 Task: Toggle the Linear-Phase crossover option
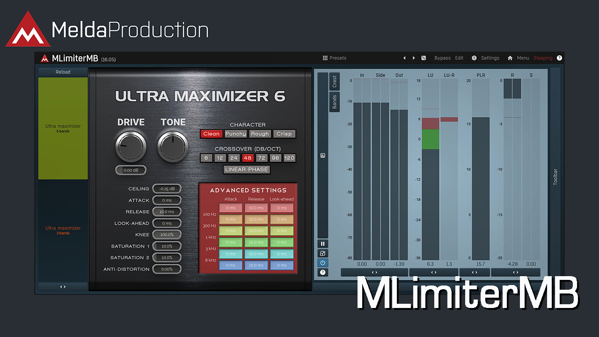coord(247,169)
